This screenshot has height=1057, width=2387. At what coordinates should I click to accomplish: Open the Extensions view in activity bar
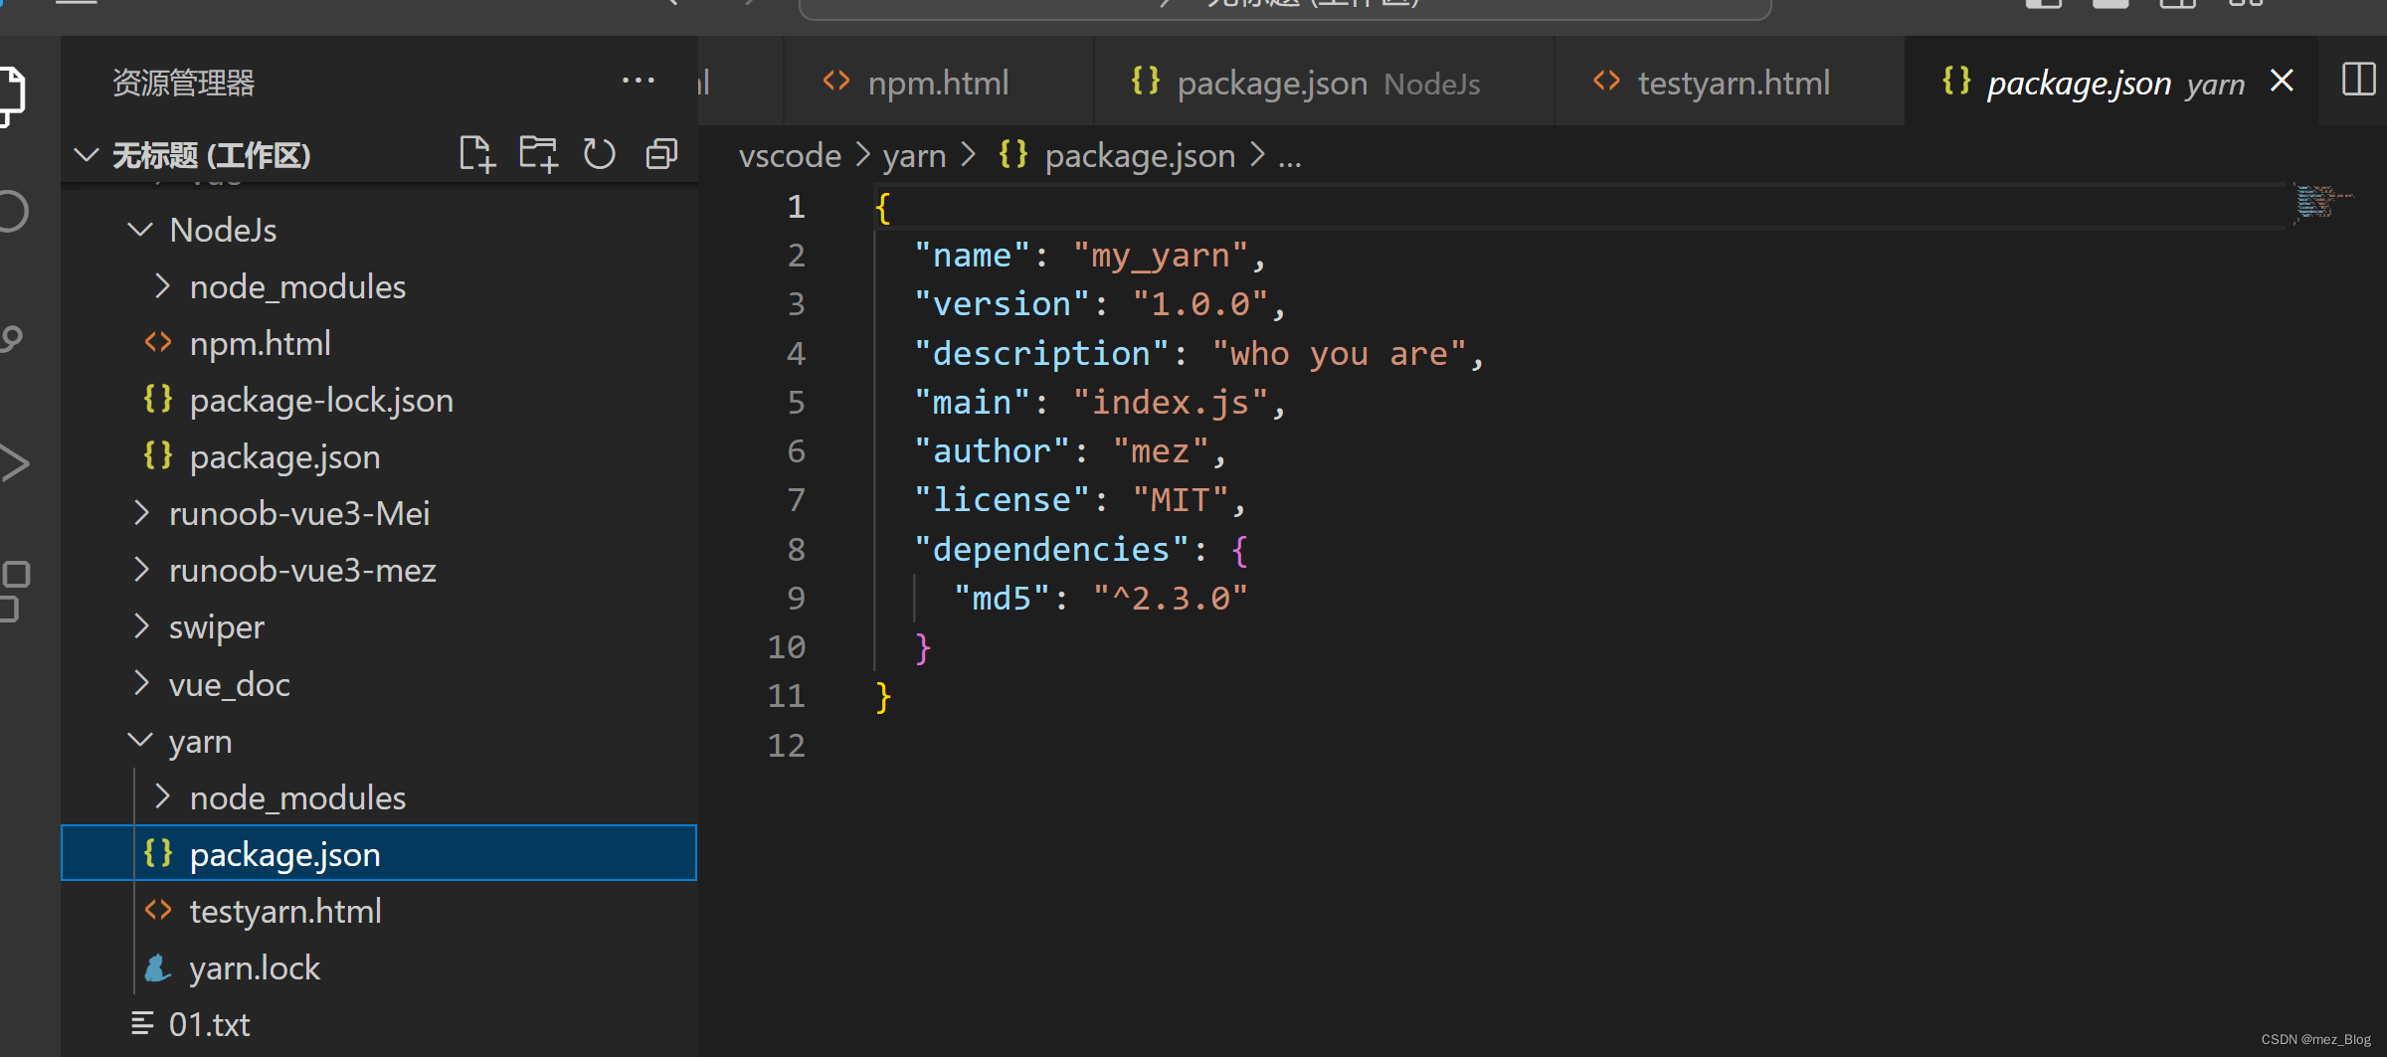point(14,591)
